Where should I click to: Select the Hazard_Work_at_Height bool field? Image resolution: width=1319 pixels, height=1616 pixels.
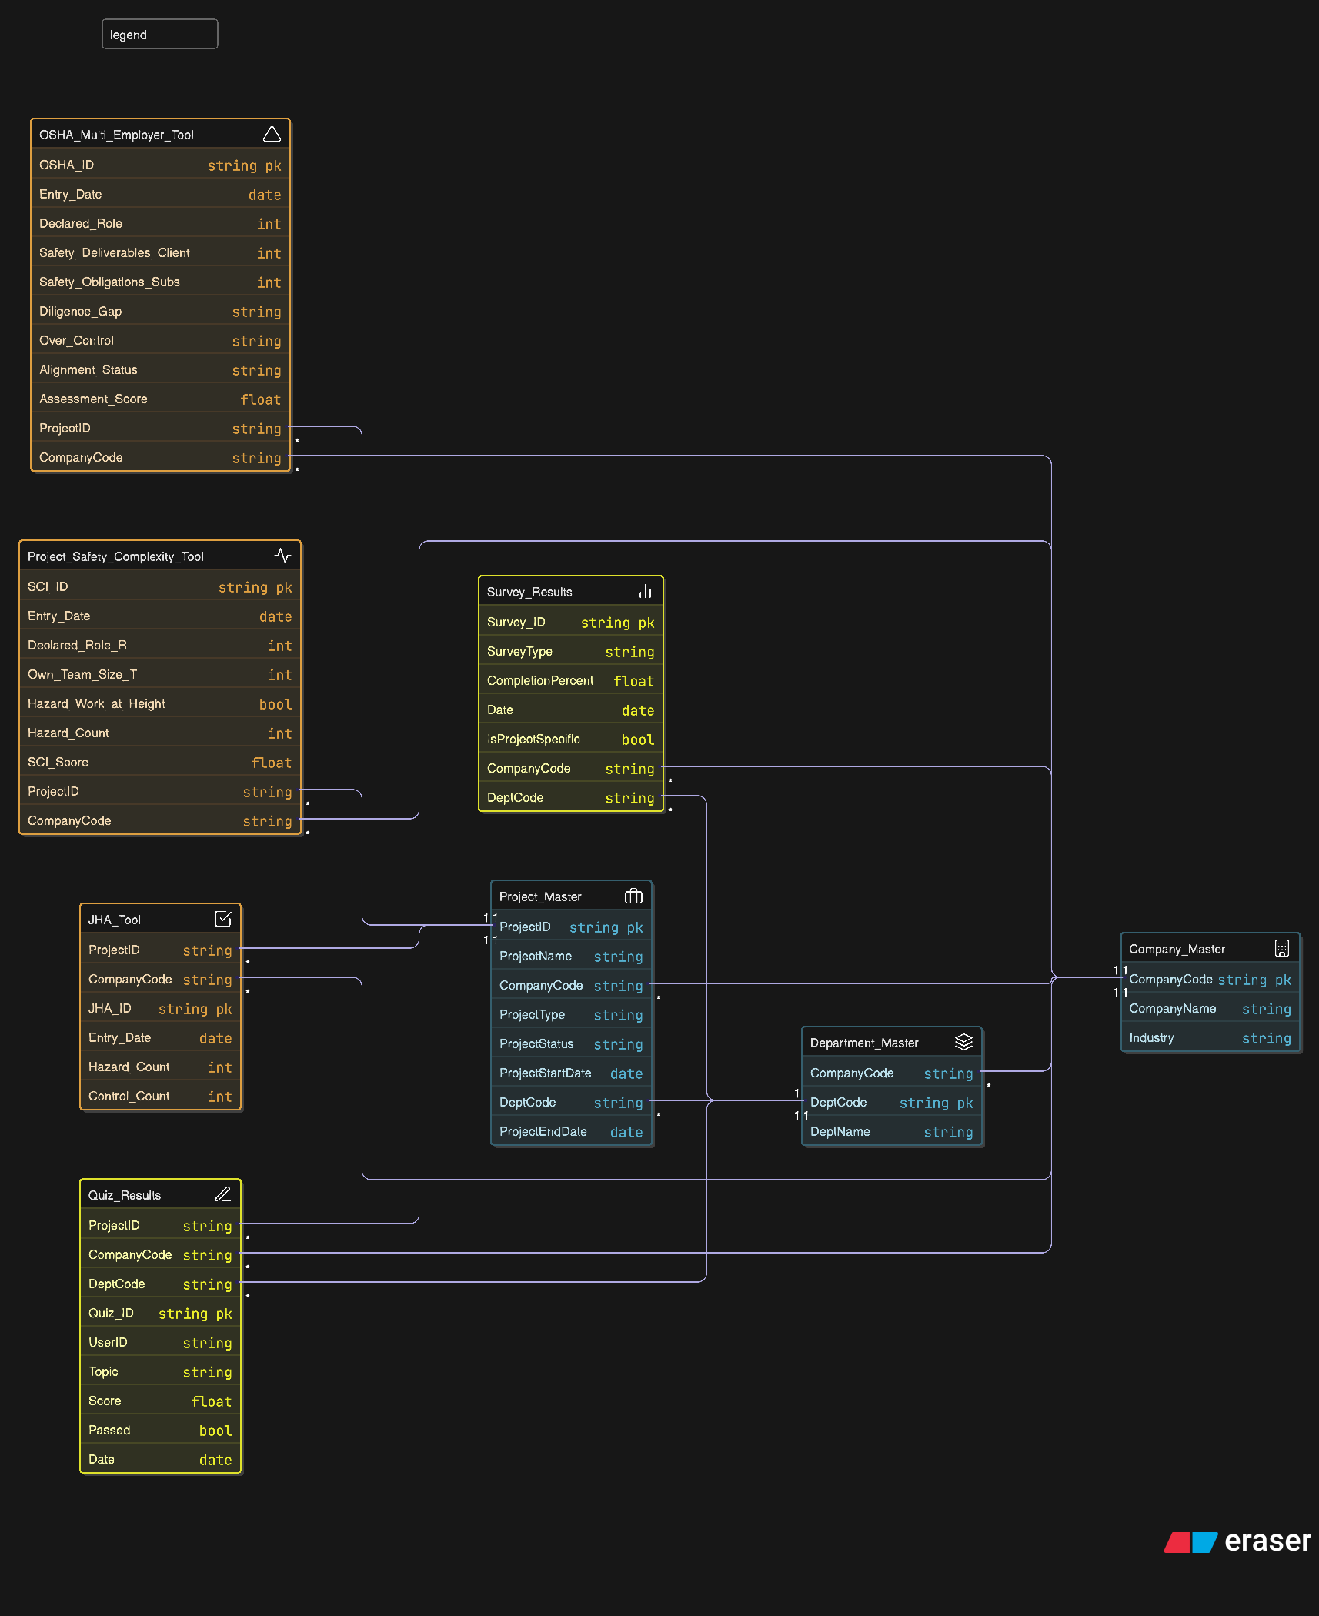[159, 703]
